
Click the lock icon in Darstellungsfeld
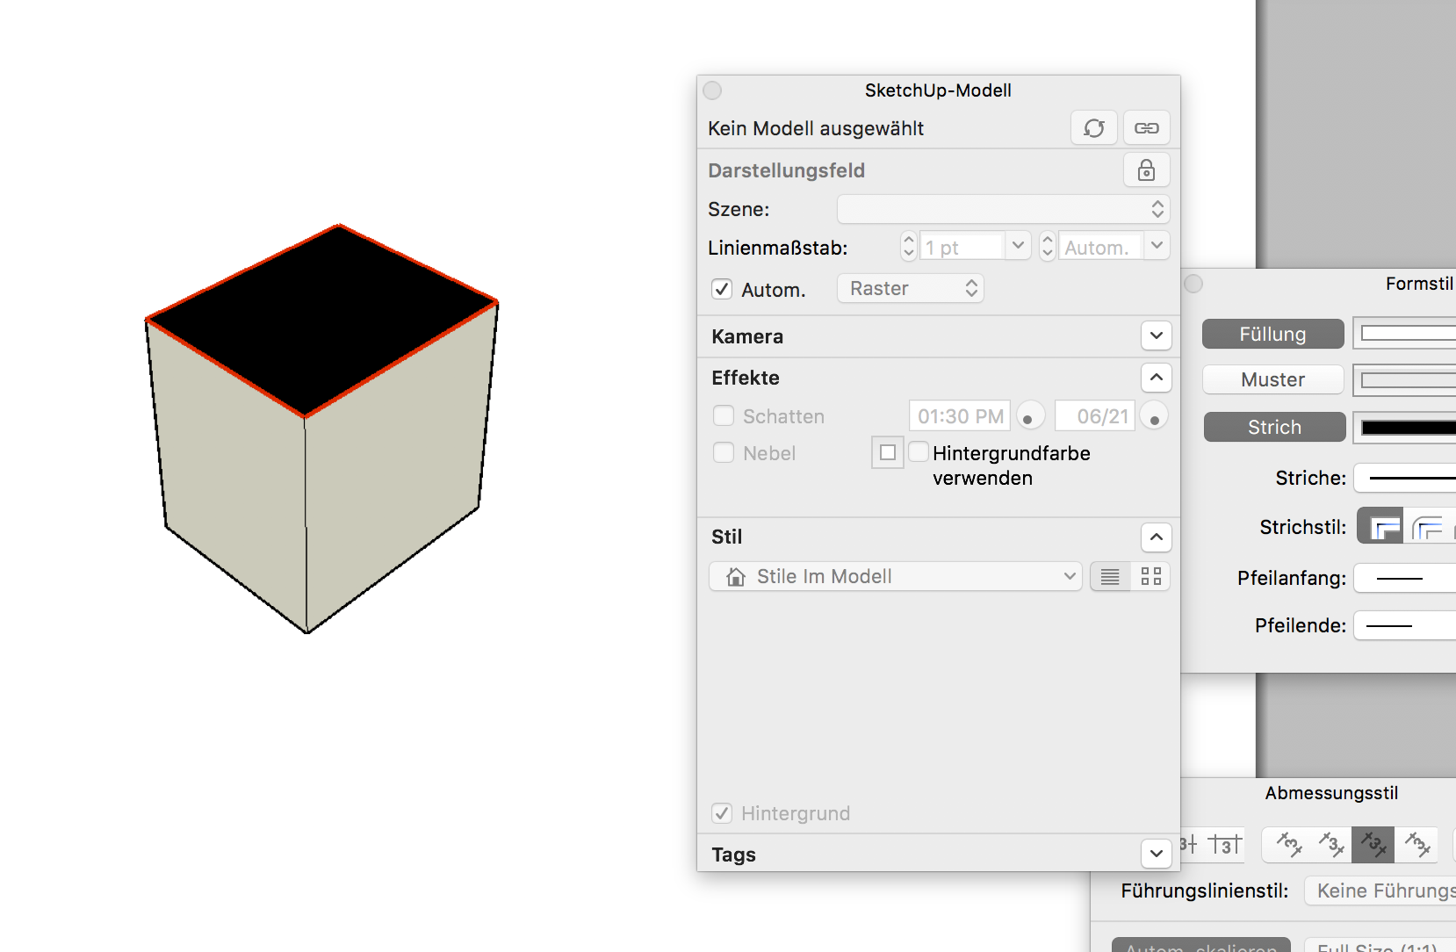pyautogui.click(x=1146, y=170)
